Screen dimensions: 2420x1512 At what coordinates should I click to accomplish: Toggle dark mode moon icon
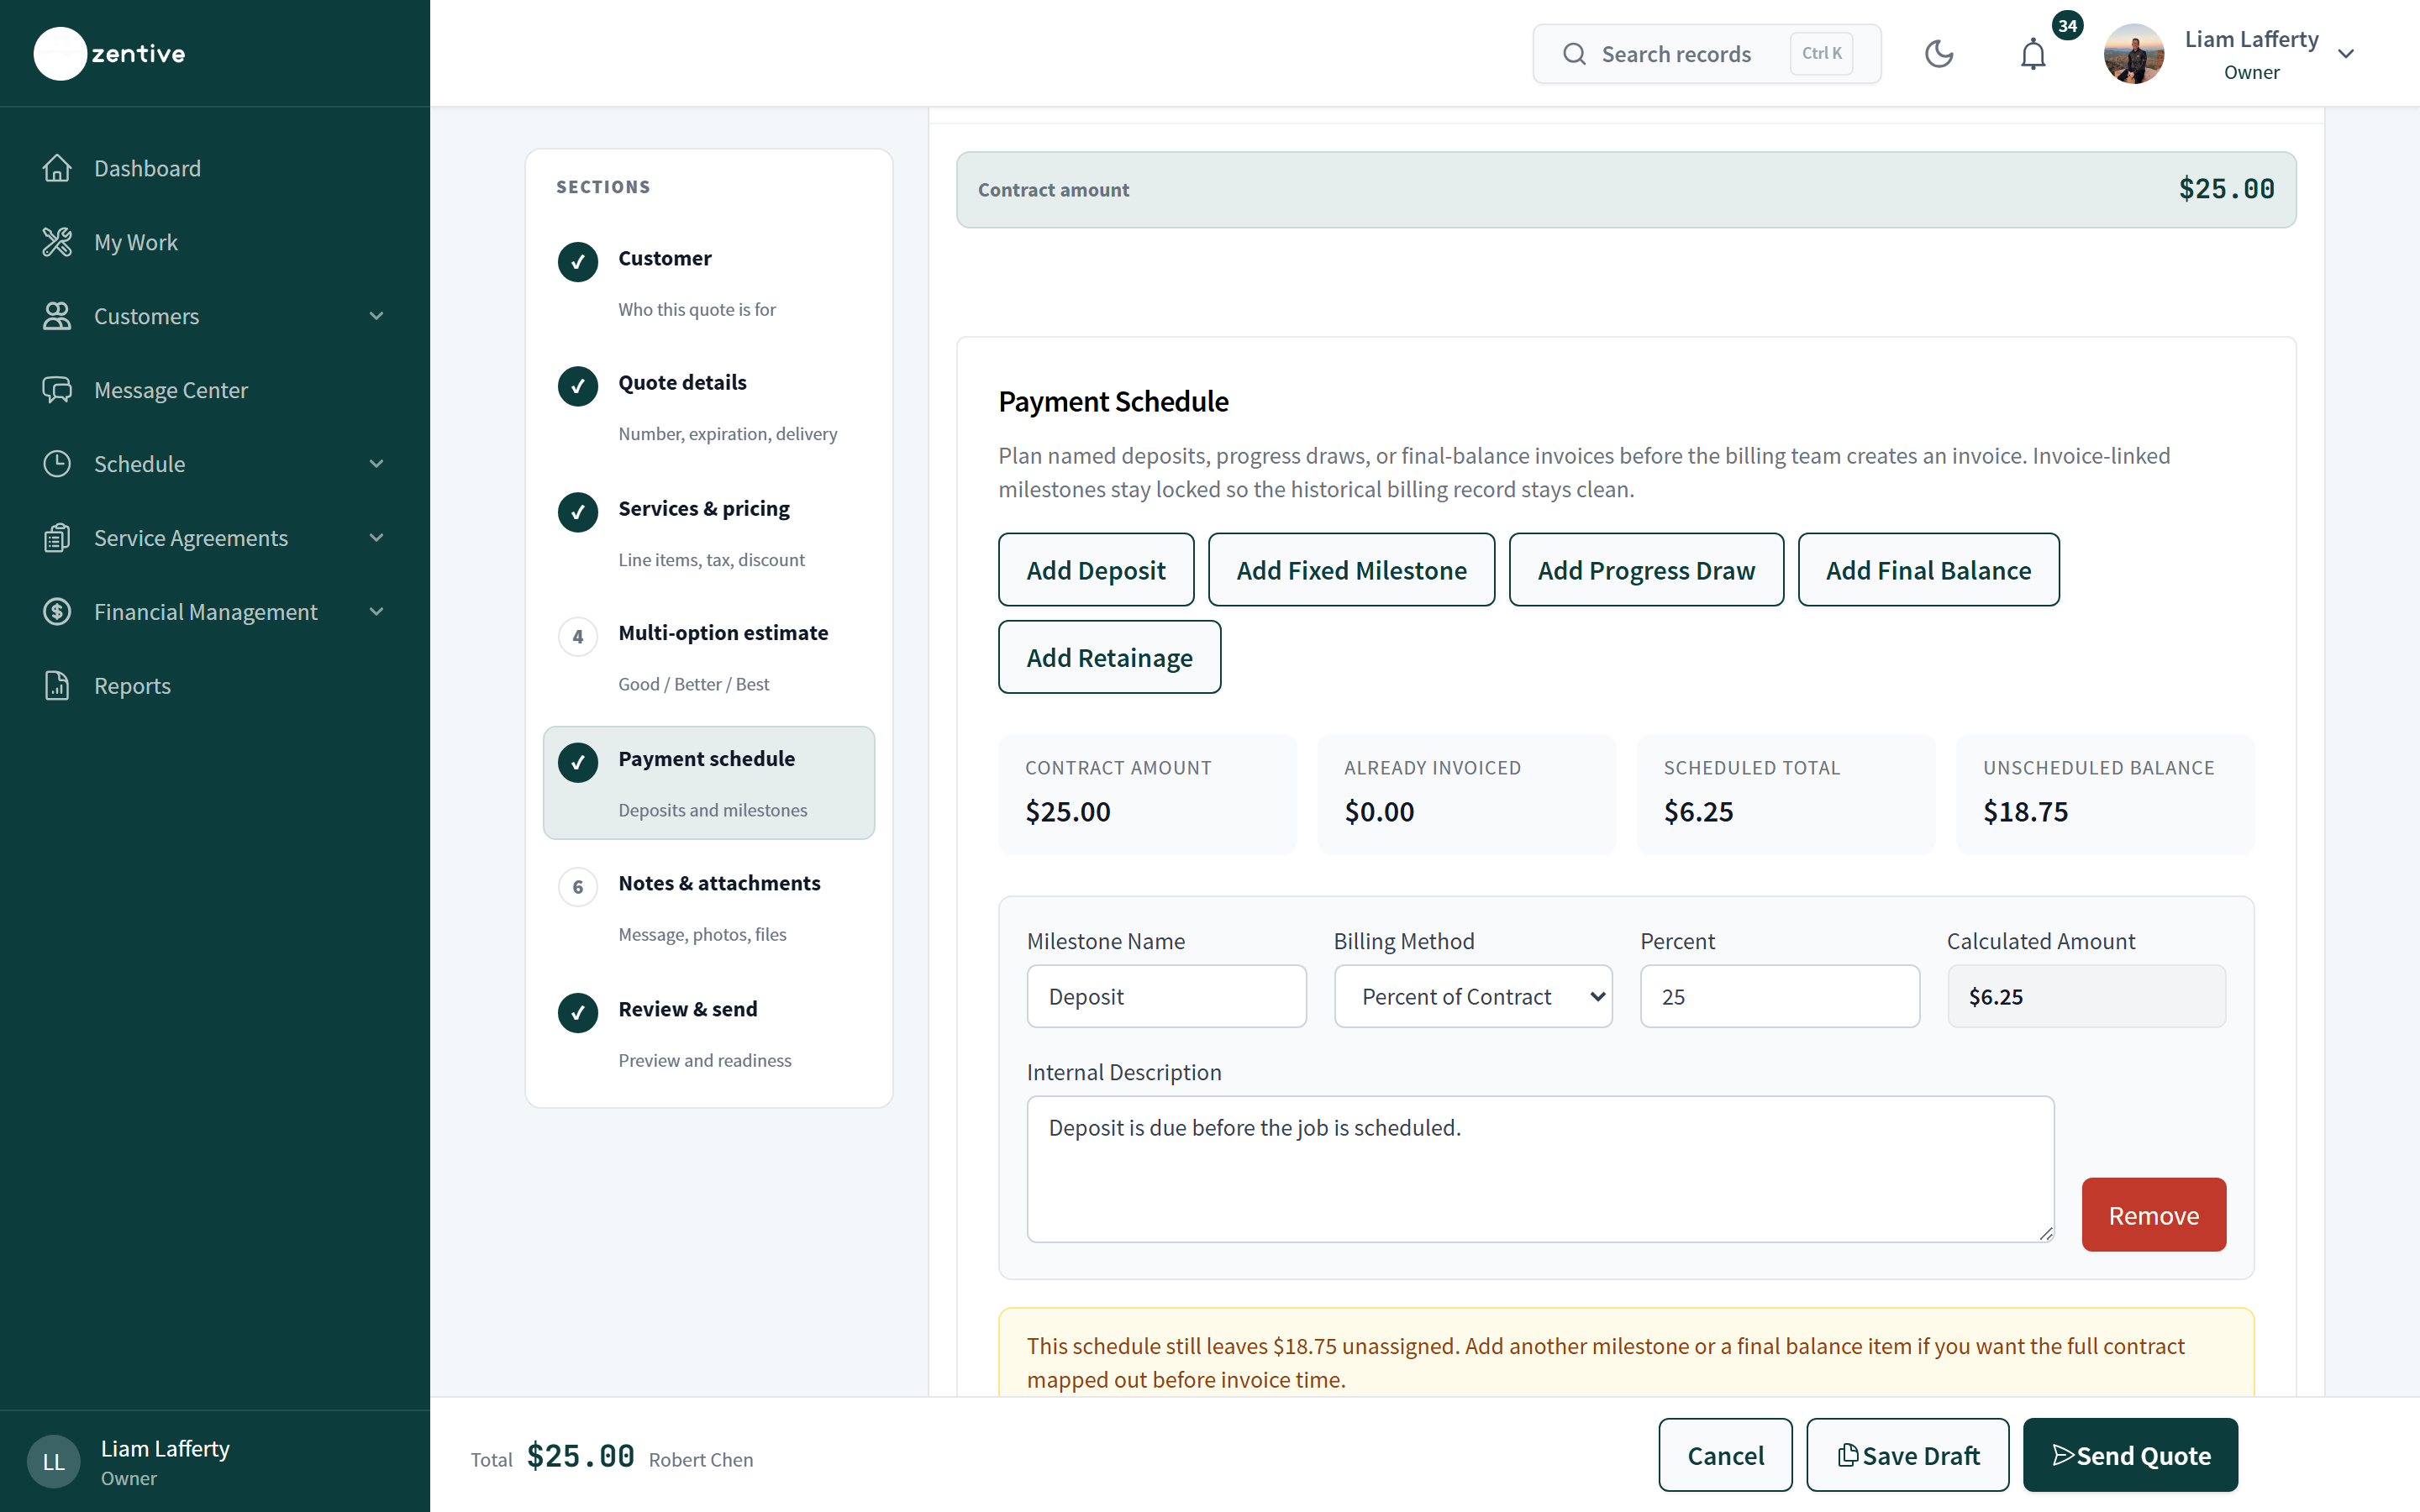[1939, 54]
